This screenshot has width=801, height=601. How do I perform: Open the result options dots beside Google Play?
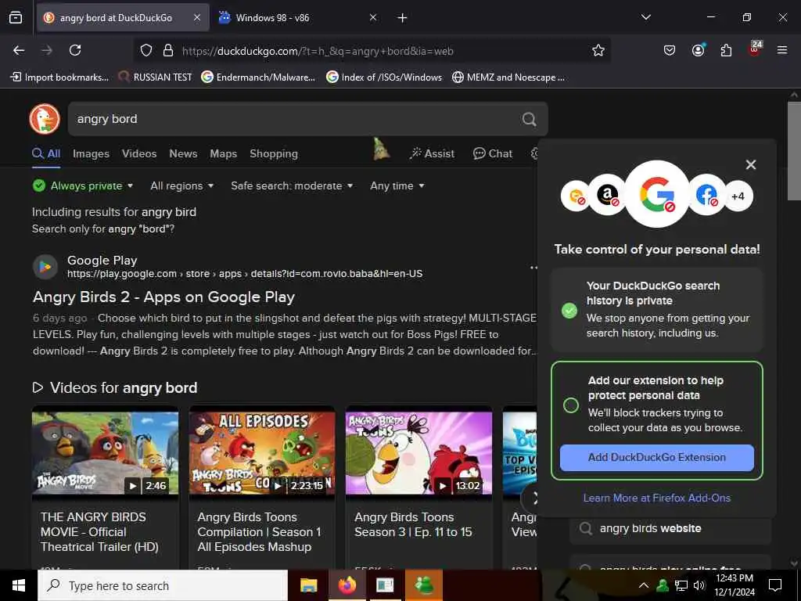(533, 268)
